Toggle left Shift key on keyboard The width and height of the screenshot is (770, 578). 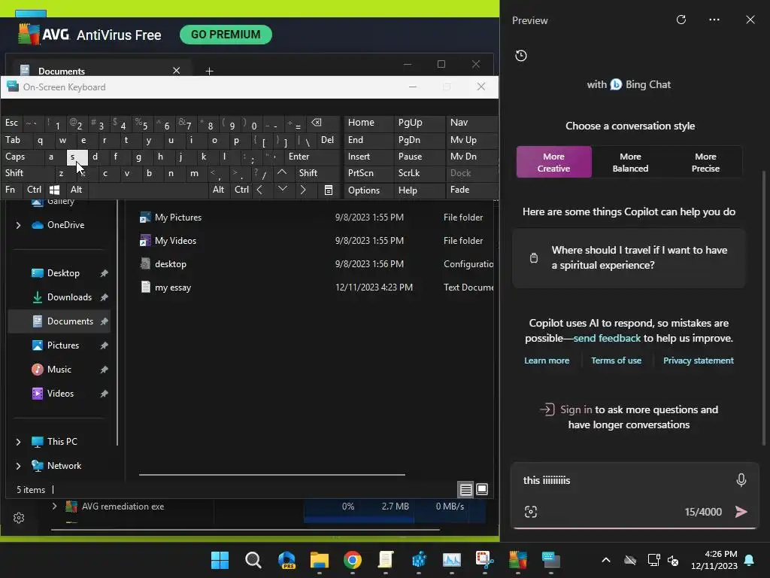pyautogui.click(x=28, y=173)
